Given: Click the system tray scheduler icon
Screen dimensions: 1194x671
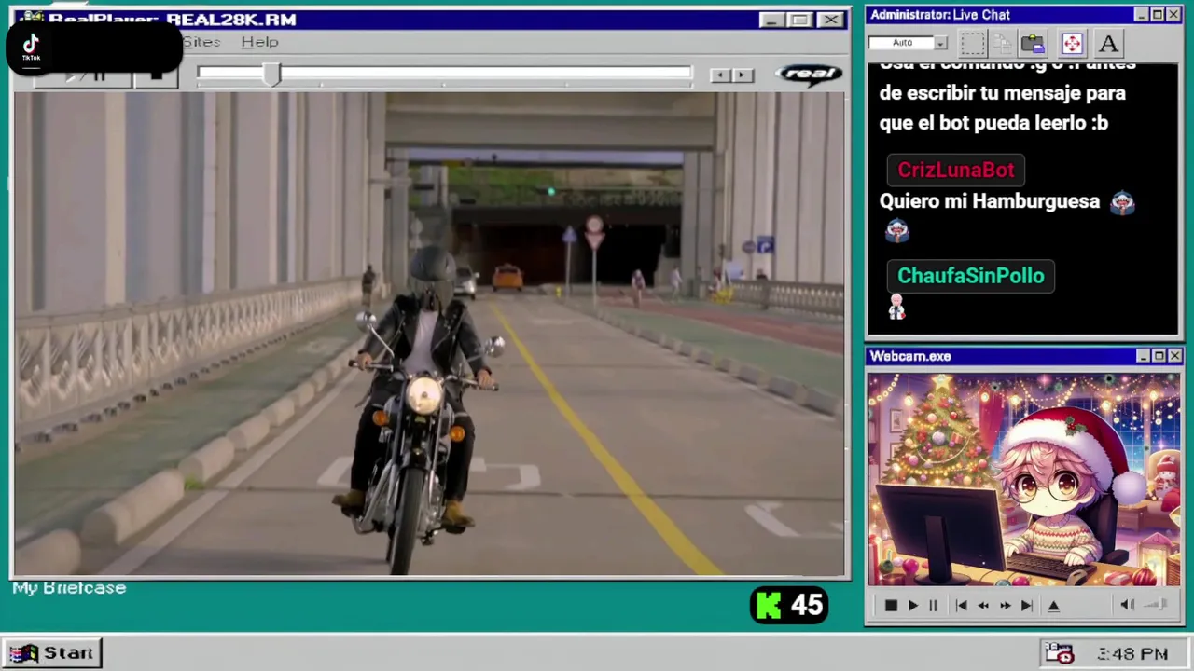Looking at the screenshot, I should pyautogui.click(x=1059, y=653).
